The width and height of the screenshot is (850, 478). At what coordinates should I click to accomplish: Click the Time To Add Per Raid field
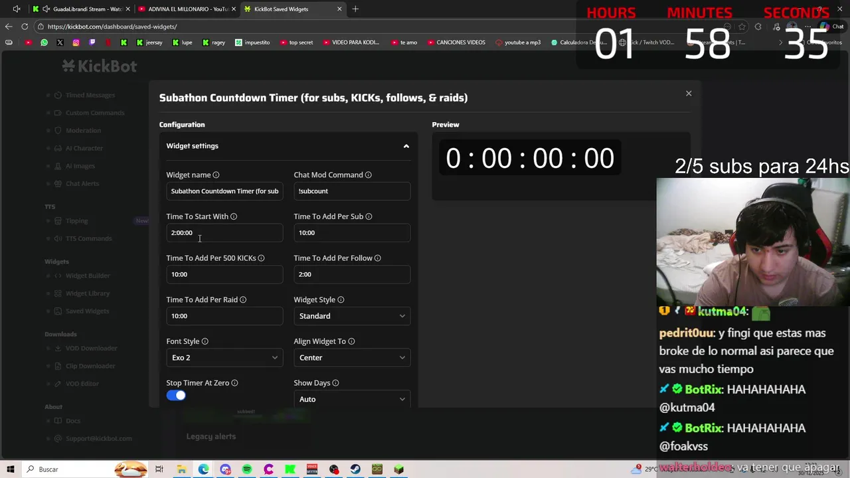(x=224, y=316)
